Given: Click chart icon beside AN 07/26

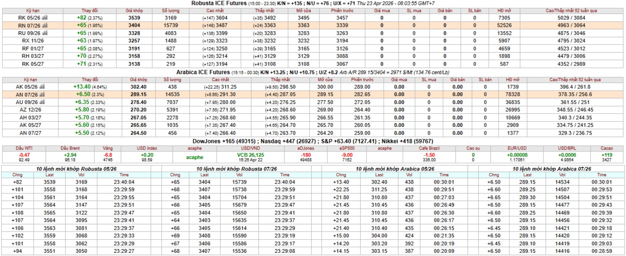Looking at the screenshot, I should point(42,94).
